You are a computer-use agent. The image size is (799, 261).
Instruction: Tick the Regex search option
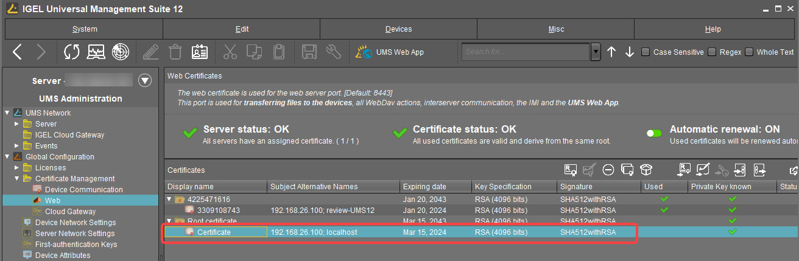(711, 52)
